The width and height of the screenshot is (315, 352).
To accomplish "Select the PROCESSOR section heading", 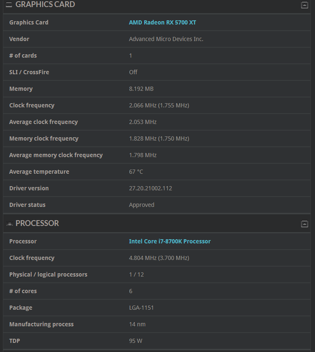I will point(37,223).
